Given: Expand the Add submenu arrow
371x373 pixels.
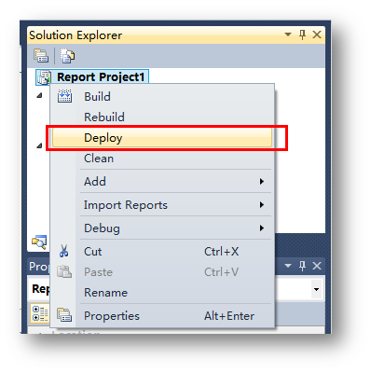Looking at the screenshot, I should tap(262, 181).
